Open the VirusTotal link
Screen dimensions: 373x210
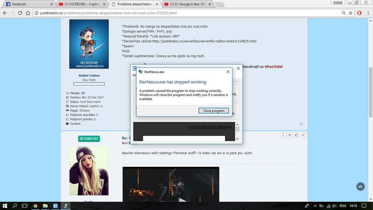[x=273, y=66]
